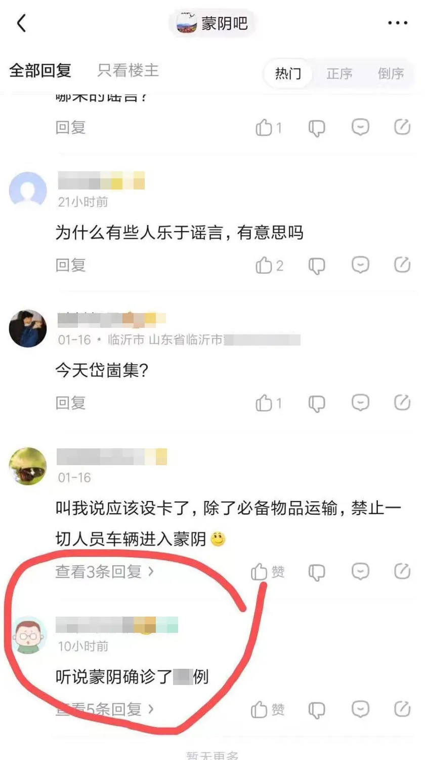Tap share icon on 听说蒙阴确诊了 comment
Viewport: 425px width, 760px height.
pos(402,709)
